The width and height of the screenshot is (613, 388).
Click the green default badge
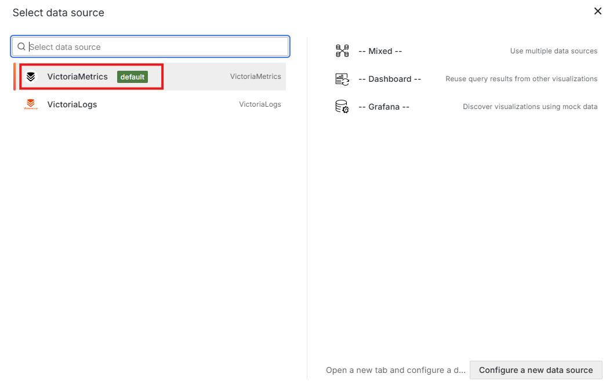(133, 77)
